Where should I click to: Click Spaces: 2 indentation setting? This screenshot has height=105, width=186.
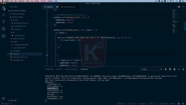click(143, 104)
